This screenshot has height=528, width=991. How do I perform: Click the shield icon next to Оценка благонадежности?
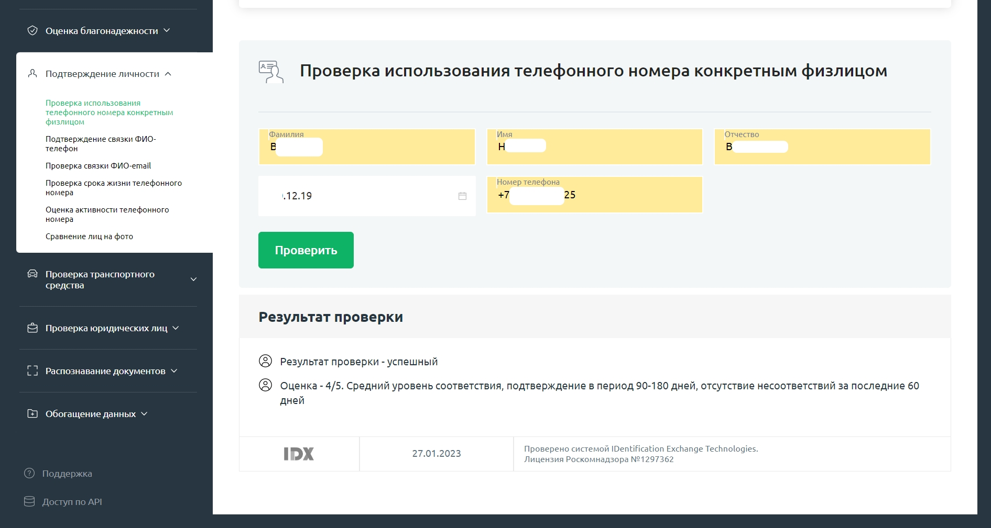pyautogui.click(x=32, y=30)
